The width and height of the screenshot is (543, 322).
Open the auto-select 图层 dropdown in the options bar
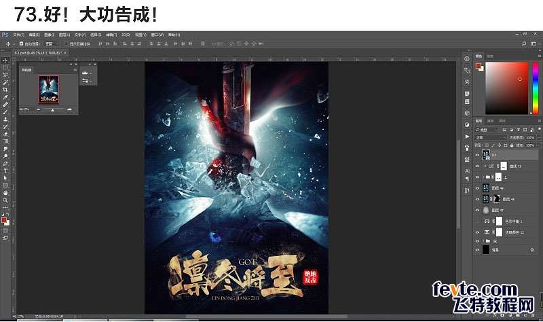pos(52,44)
